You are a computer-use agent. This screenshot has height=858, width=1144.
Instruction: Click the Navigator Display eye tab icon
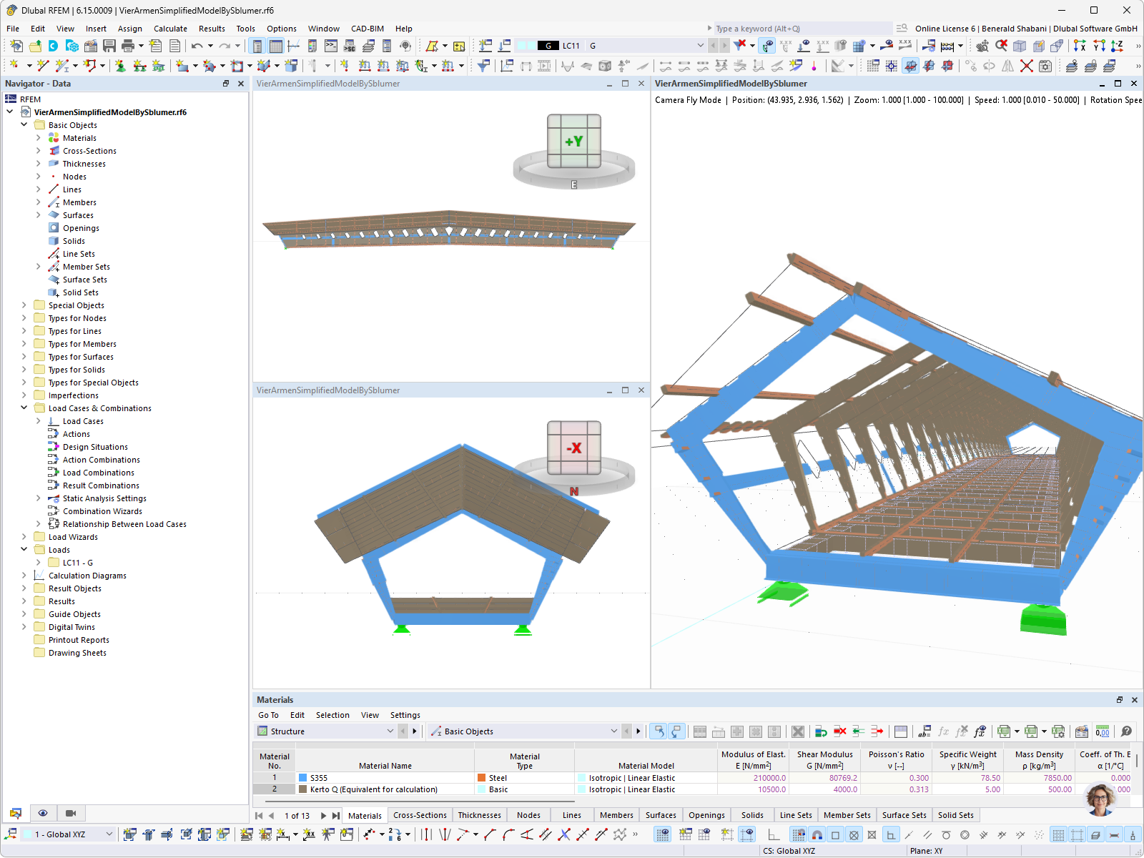(43, 813)
